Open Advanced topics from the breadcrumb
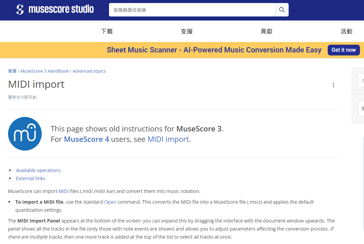364x244 pixels. (x=89, y=71)
